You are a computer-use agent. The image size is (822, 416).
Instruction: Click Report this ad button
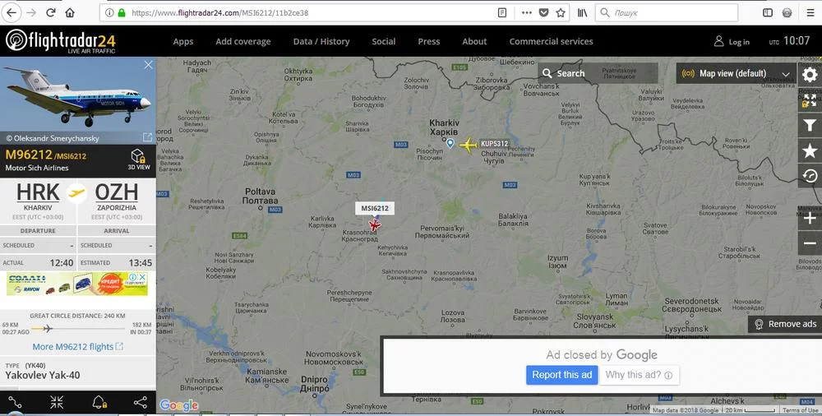(x=561, y=375)
